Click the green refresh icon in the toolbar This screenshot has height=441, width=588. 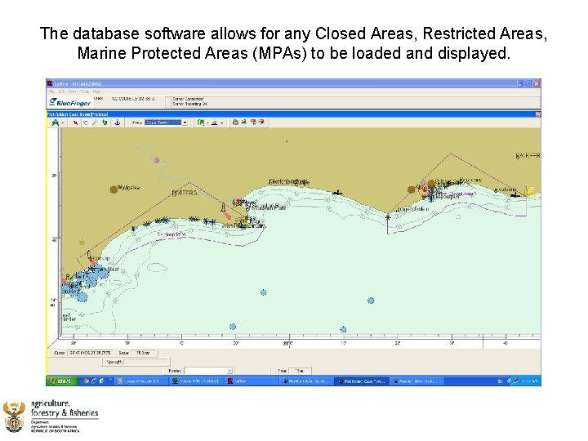(105, 122)
